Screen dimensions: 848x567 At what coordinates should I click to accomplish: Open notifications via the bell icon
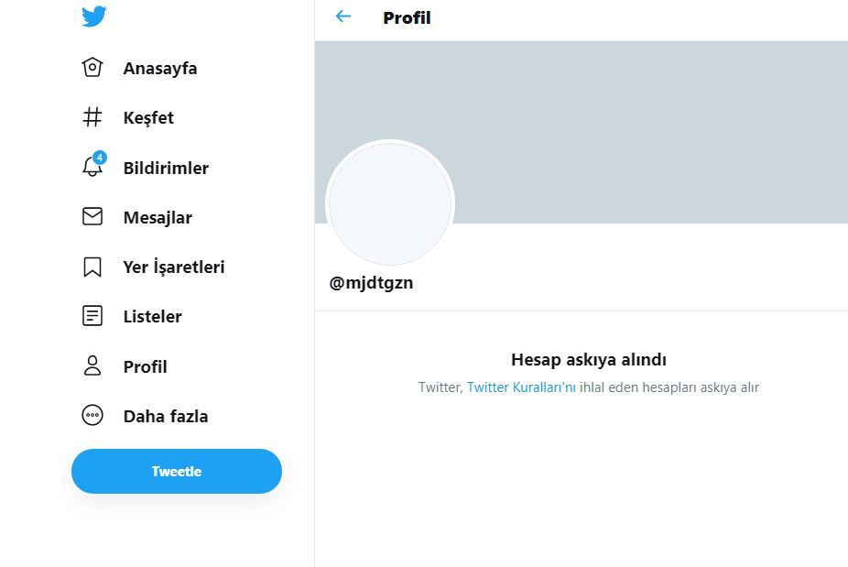92,167
